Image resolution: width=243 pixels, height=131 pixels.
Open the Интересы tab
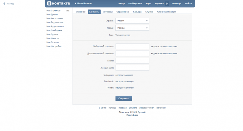(x=108, y=12)
